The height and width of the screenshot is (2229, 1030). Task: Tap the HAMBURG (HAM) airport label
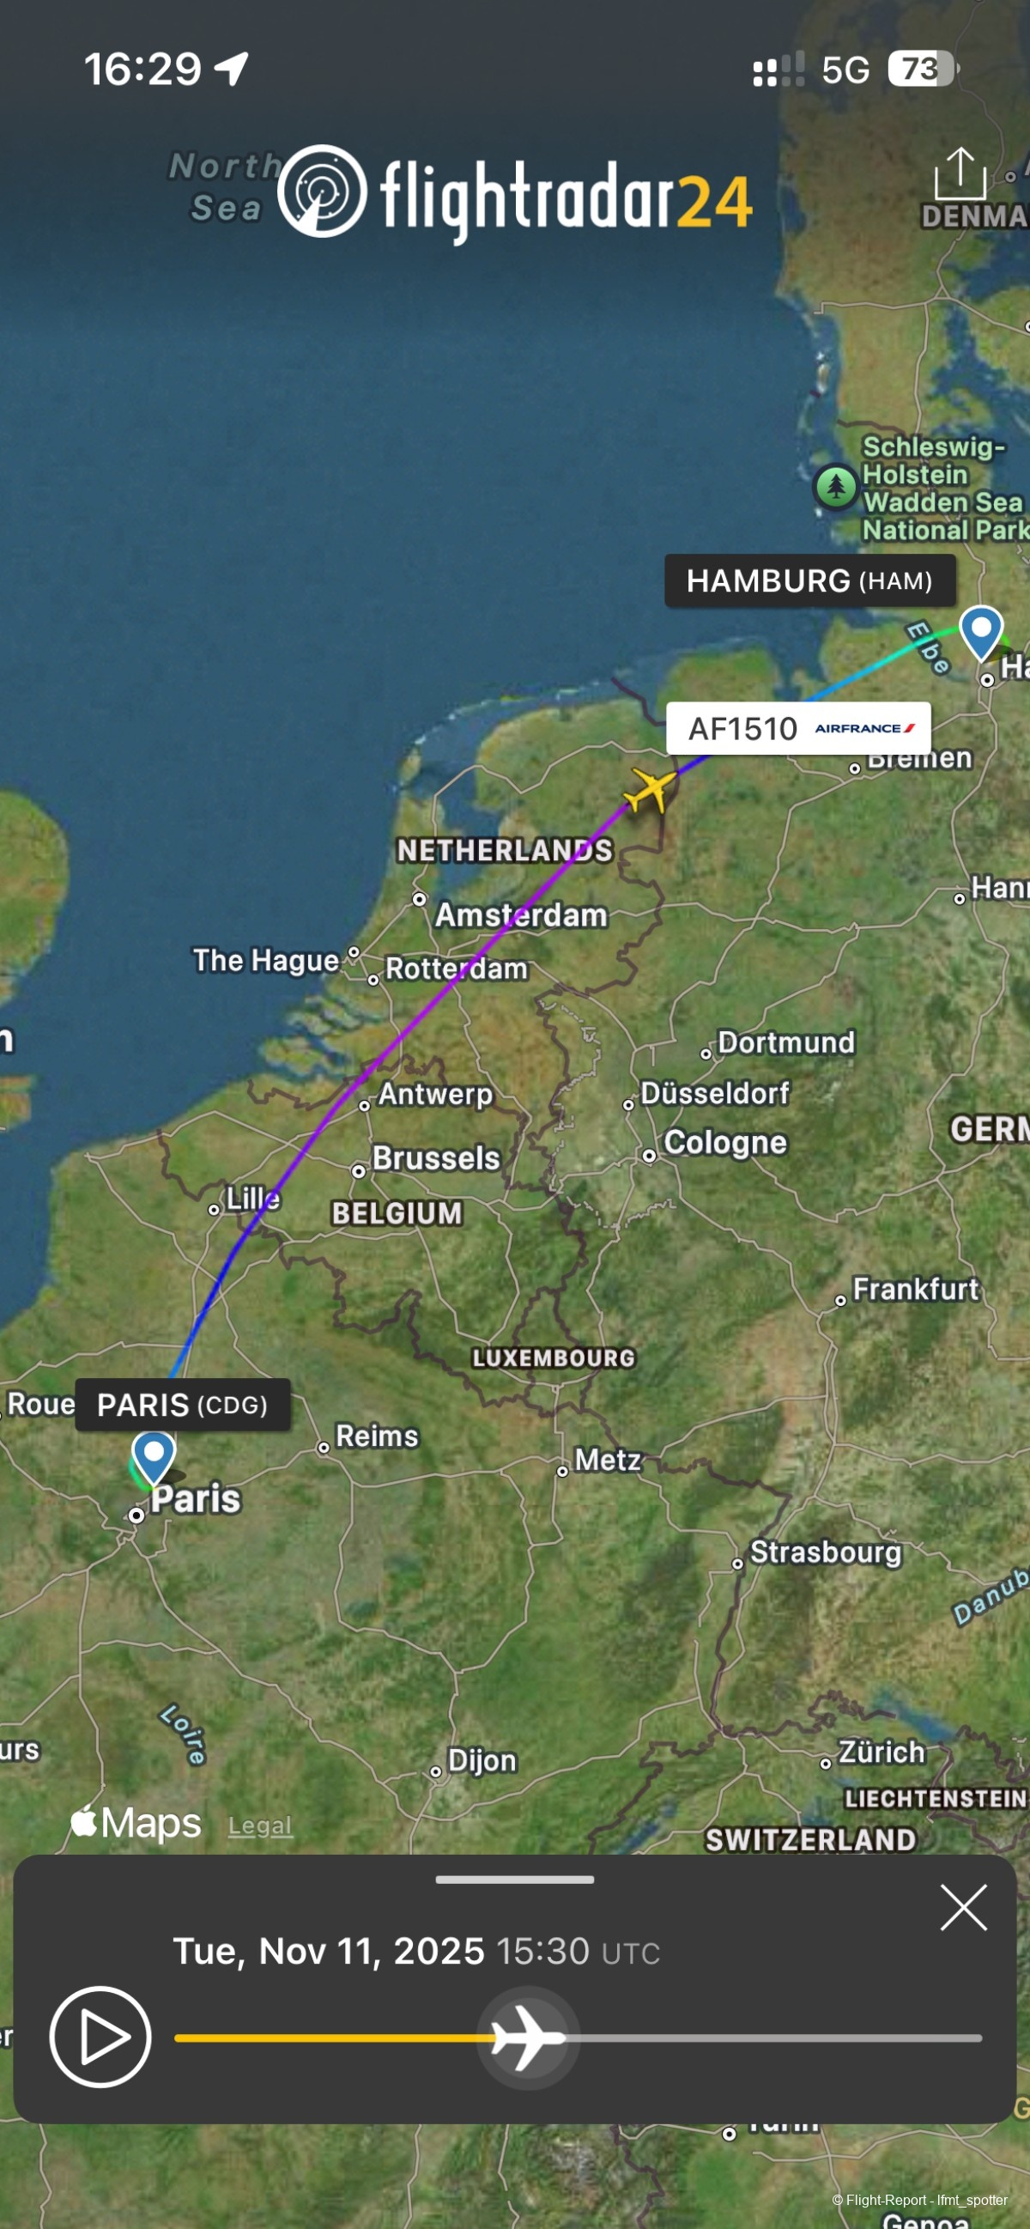tap(809, 580)
